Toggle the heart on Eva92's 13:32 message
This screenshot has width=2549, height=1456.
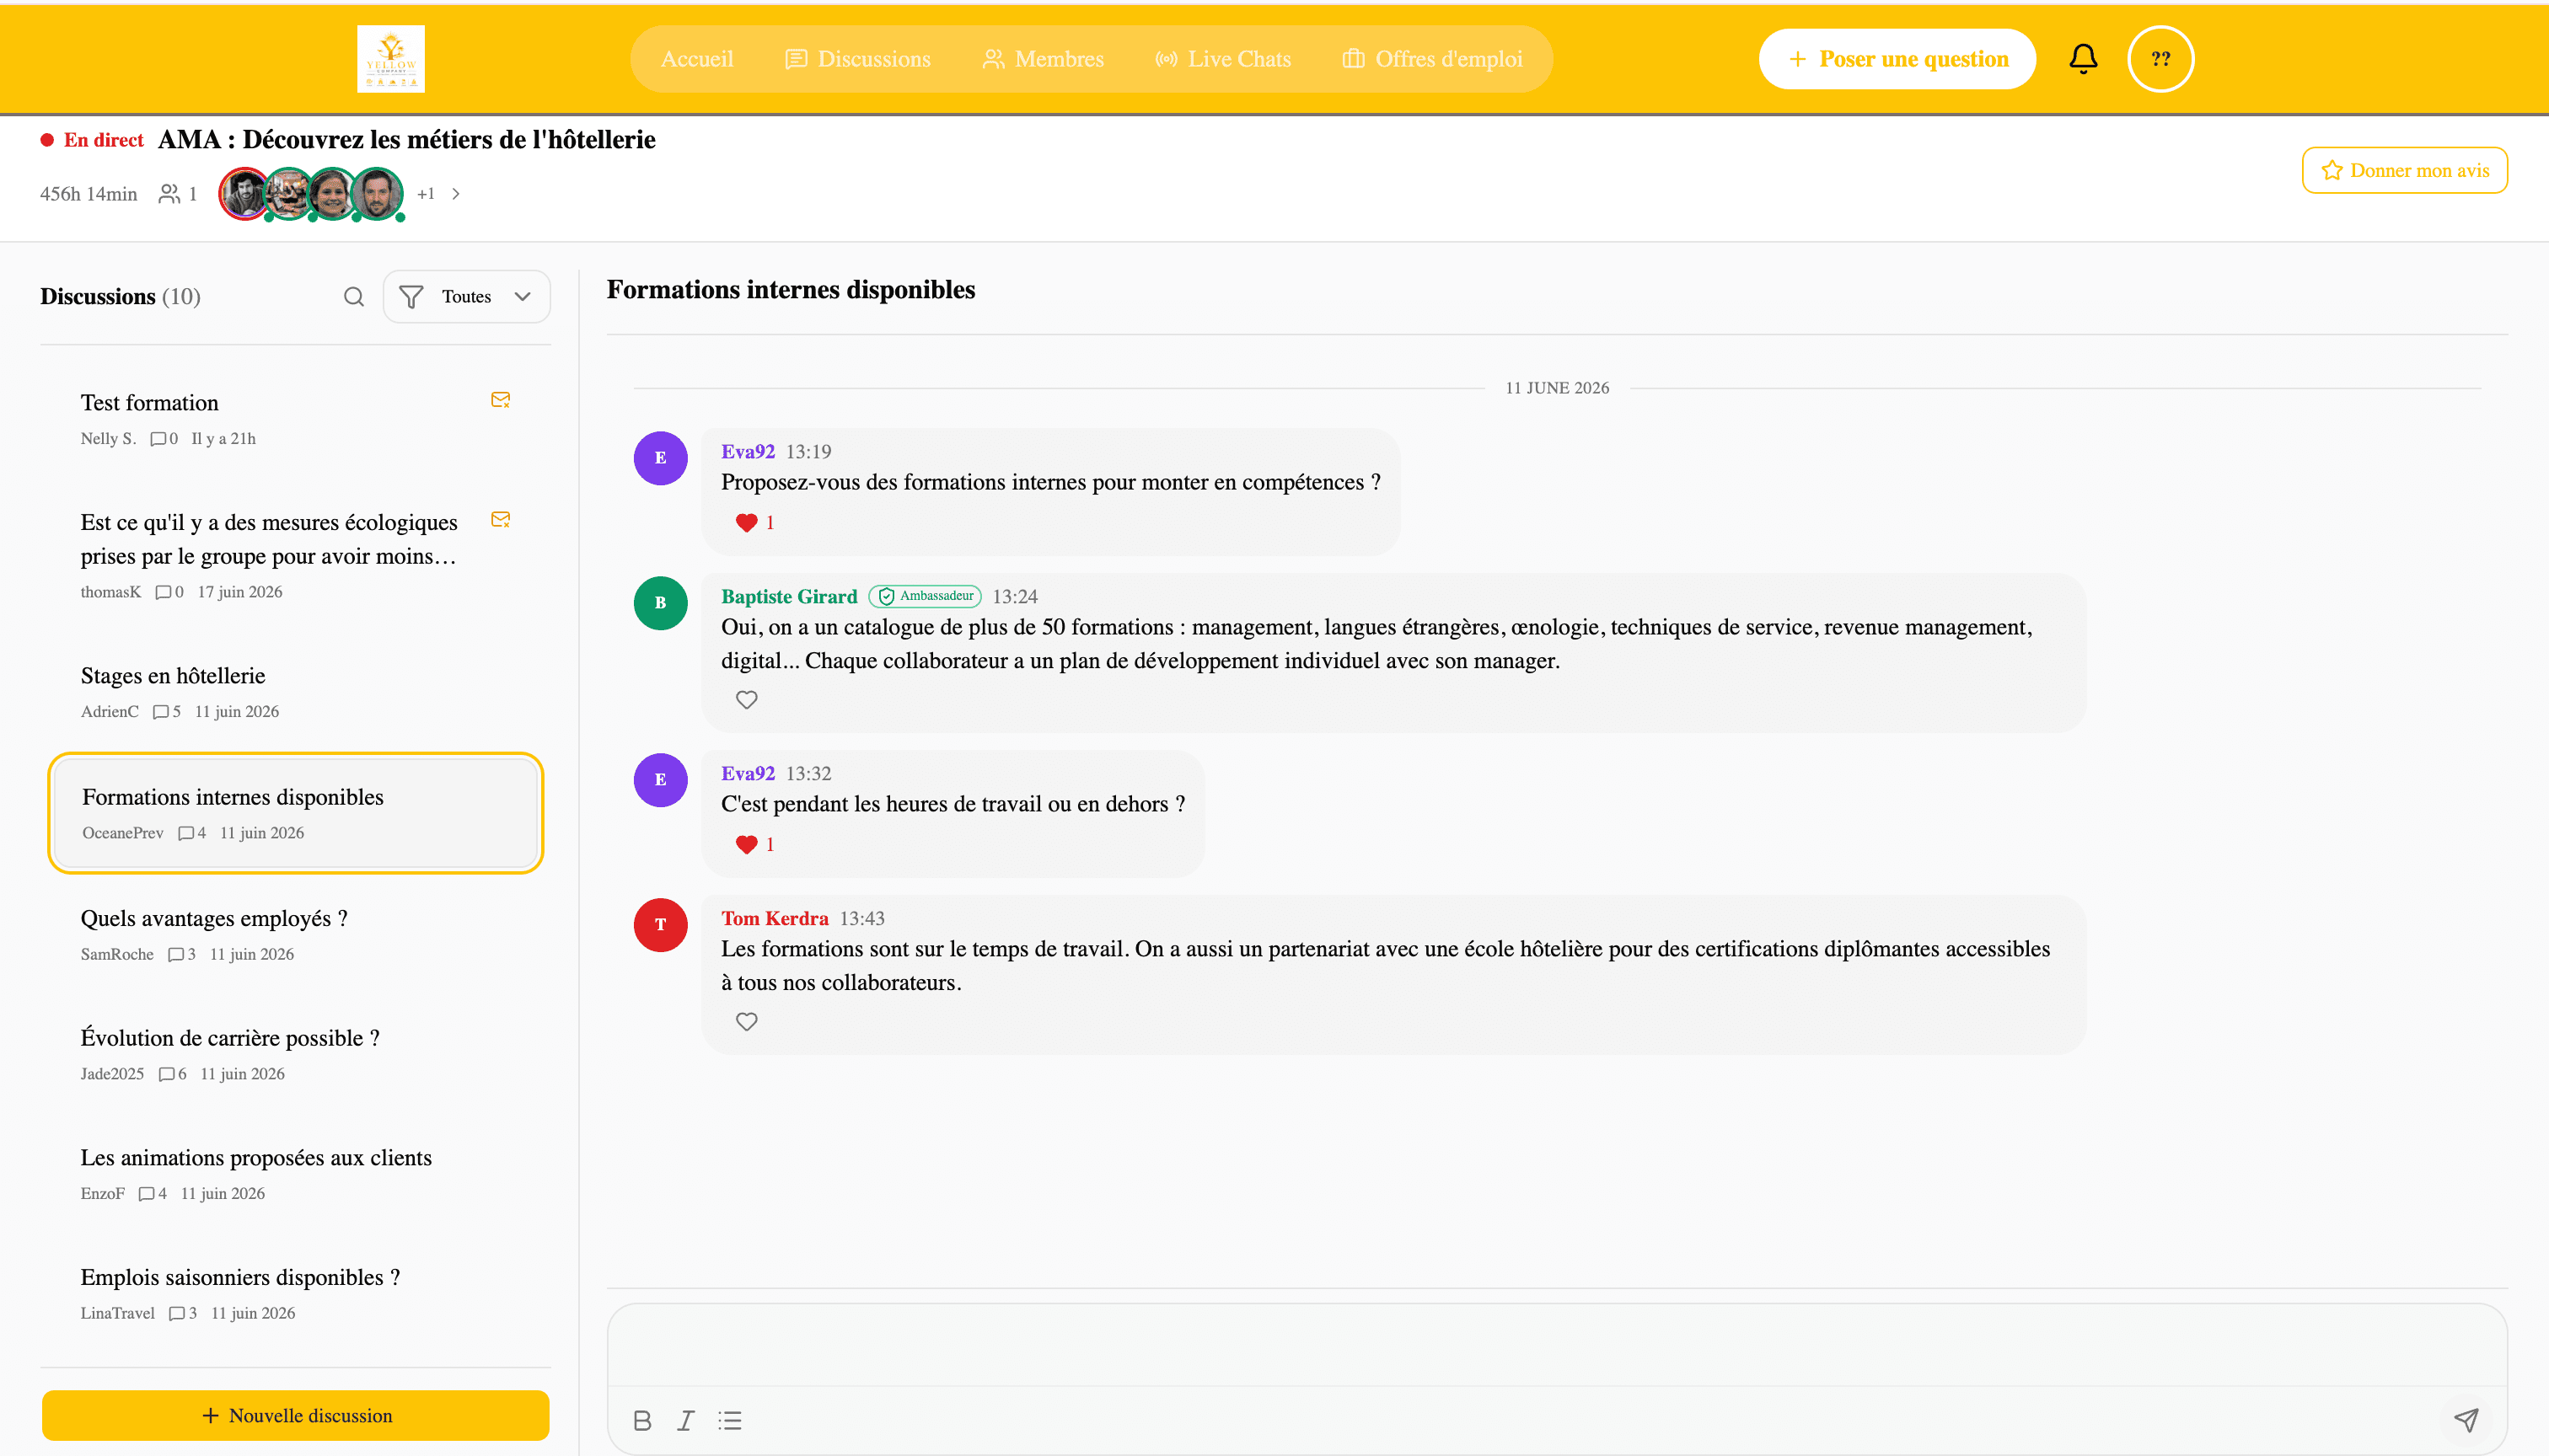pyautogui.click(x=746, y=845)
